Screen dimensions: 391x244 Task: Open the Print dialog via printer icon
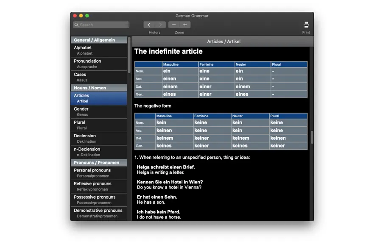(x=306, y=25)
